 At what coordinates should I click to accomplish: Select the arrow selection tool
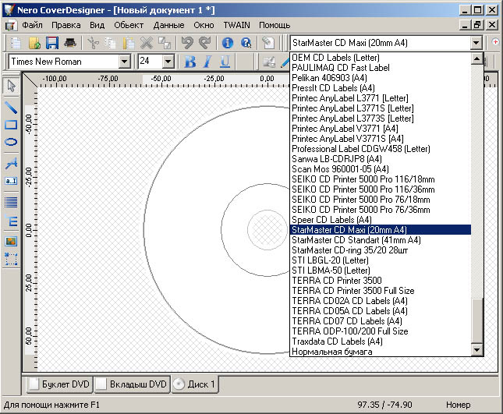(x=11, y=86)
